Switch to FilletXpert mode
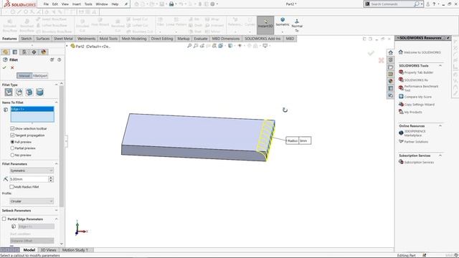 [x=40, y=76]
